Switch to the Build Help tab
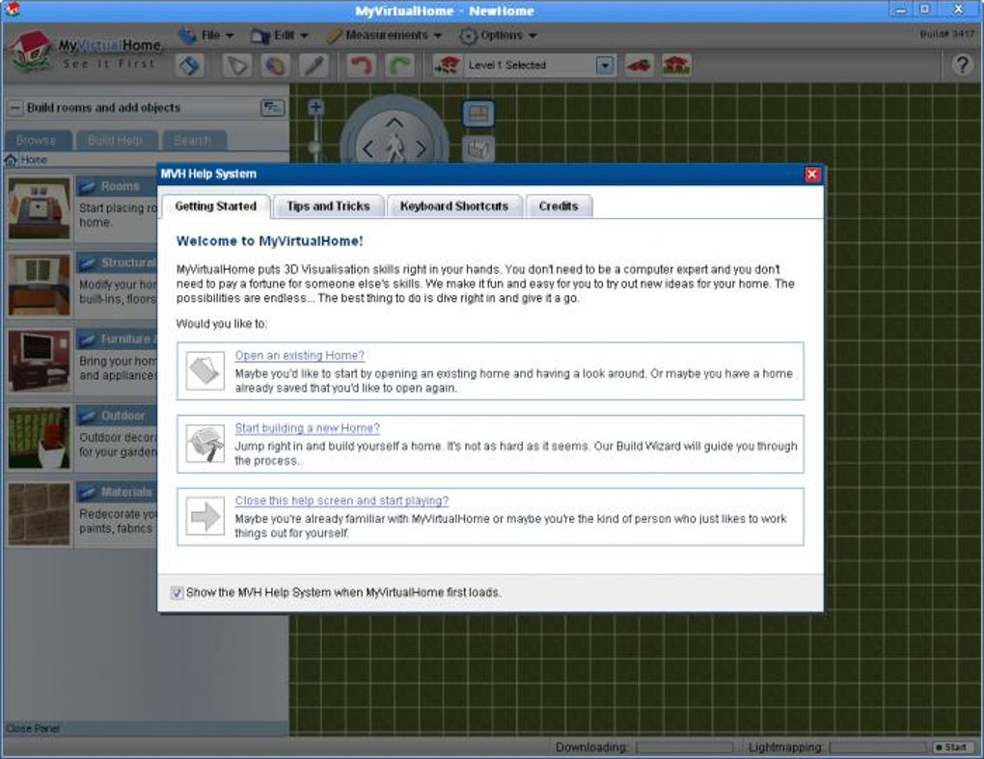The image size is (984, 759). (116, 141)
